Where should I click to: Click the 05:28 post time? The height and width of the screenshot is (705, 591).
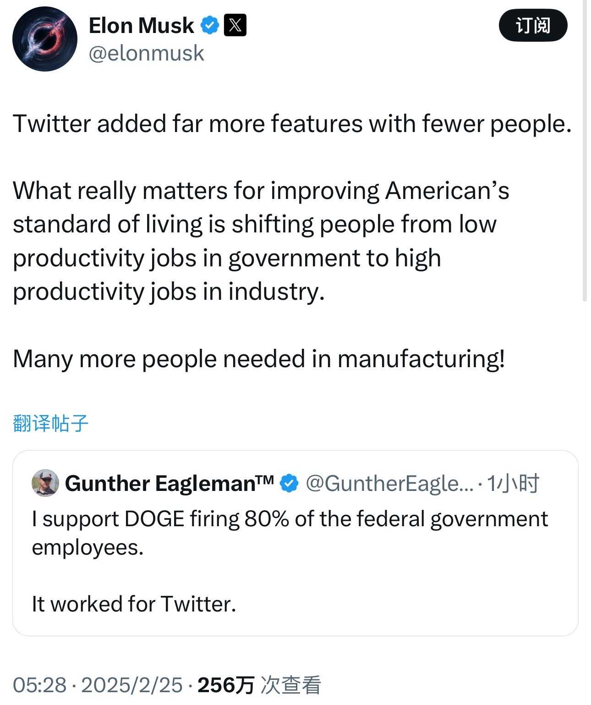(x=39, y=685)
